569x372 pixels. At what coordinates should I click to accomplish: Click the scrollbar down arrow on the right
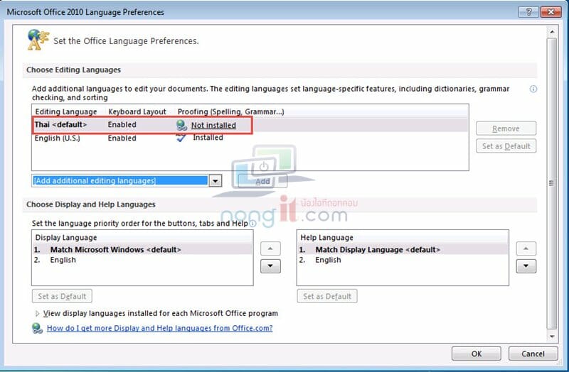tap(552, 337)
